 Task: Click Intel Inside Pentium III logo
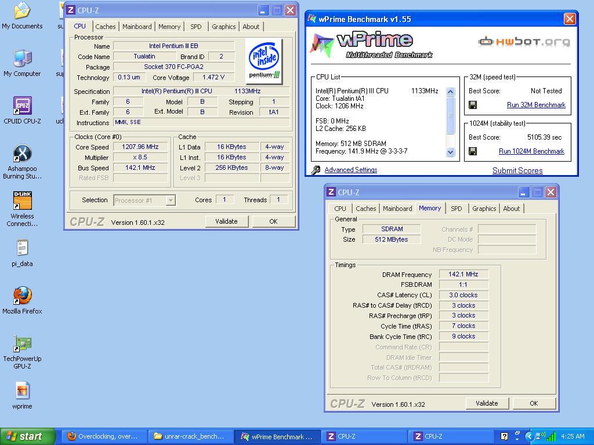point(264,60)
